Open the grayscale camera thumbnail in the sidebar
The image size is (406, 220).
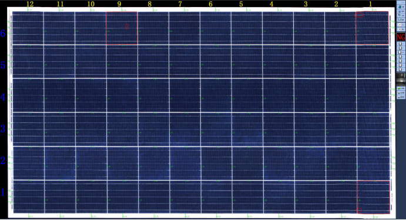[401, 79]
